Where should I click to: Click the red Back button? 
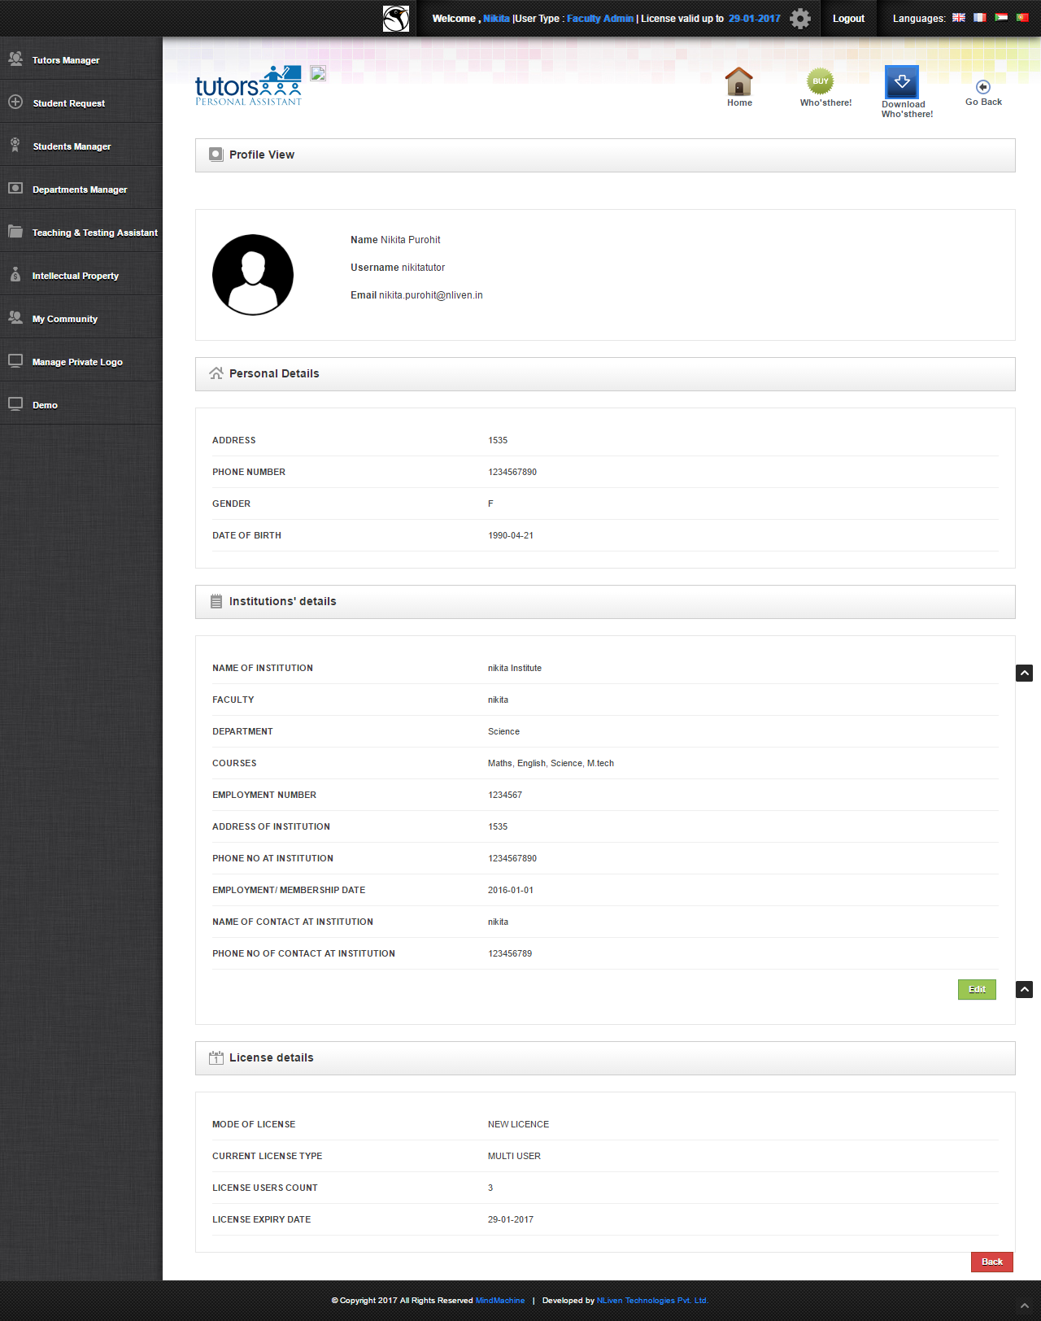[x=991, y=1262]
